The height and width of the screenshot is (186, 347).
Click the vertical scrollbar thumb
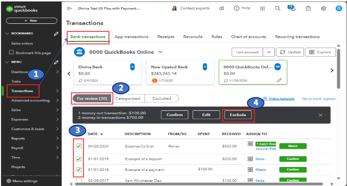pyautogui.click(x=338, y=69)
